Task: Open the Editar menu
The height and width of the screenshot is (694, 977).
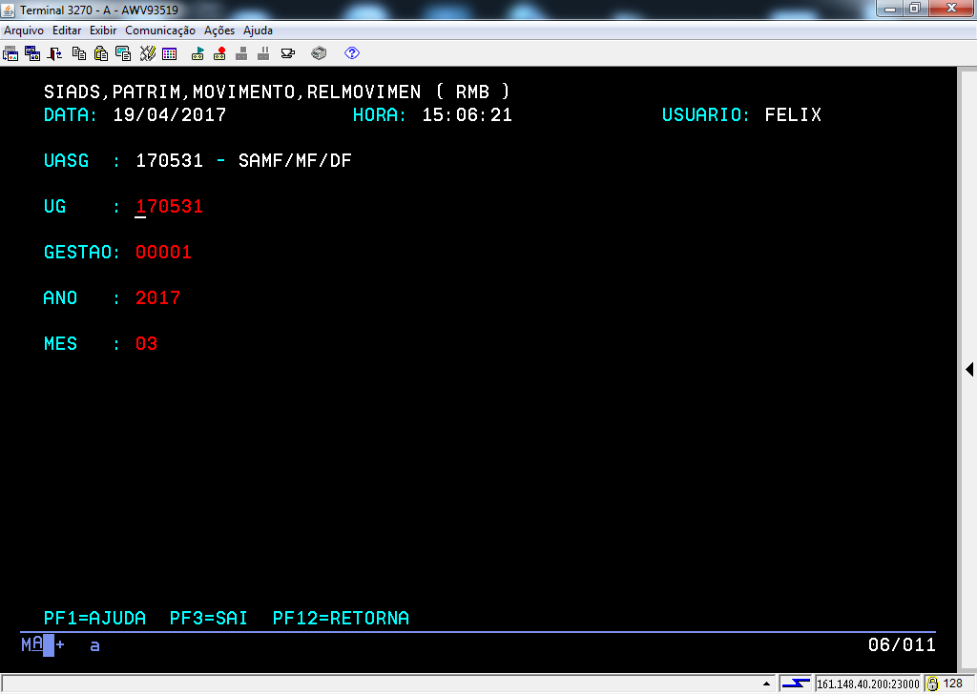Action: click(67, 31)
